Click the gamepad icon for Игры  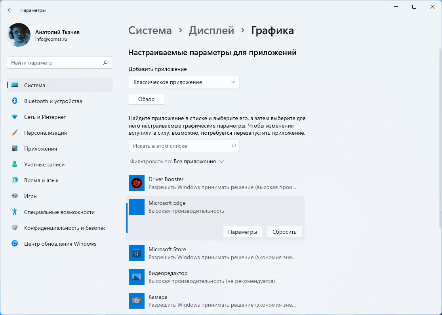point(15,196)
